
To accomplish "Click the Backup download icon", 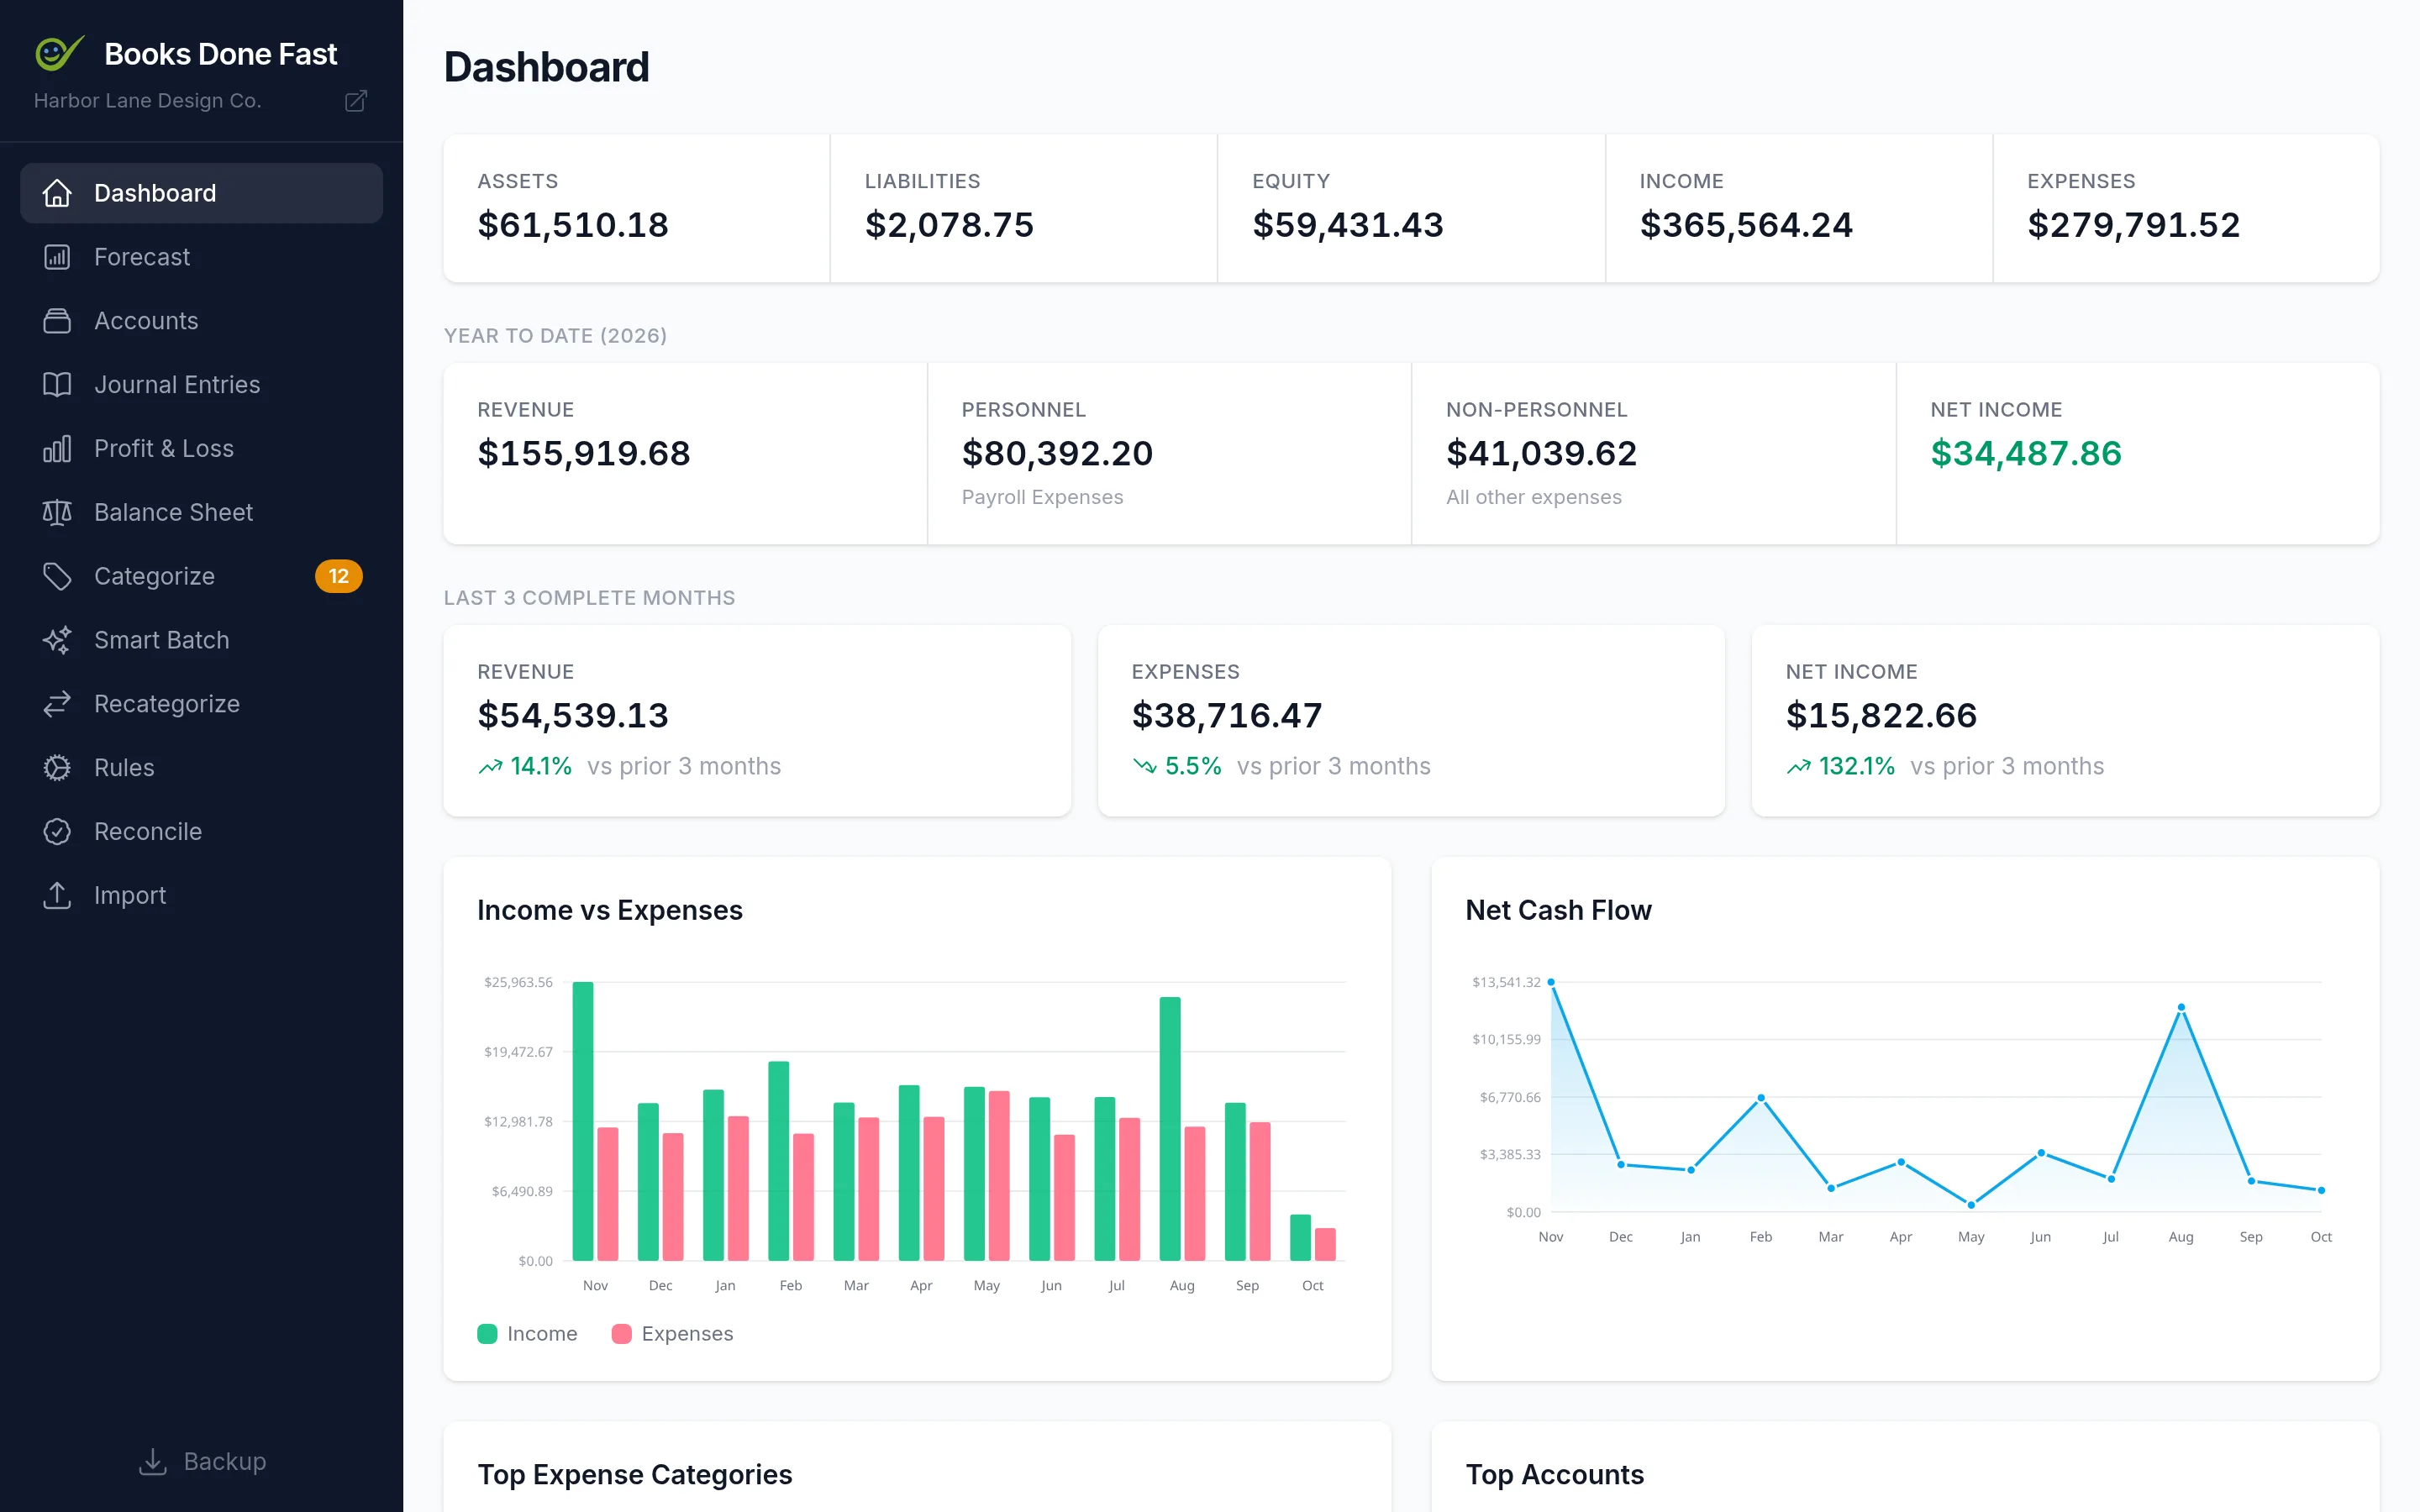I will point(153,1462).
